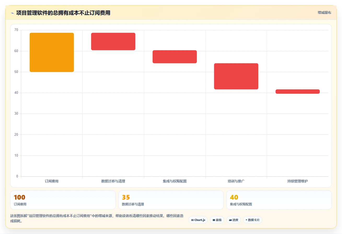Select the data card showing 100 订阅费用

pyautogui.click(x=63, y=200)
